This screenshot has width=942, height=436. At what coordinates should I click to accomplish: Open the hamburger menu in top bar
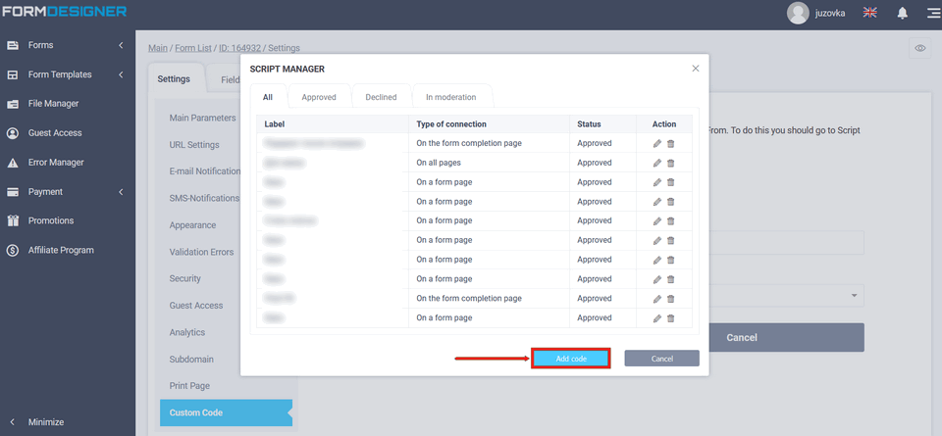tap(932, 13)
